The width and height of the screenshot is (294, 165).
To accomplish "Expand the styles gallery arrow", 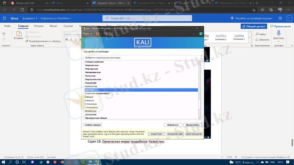I will (x=250, y=37).
